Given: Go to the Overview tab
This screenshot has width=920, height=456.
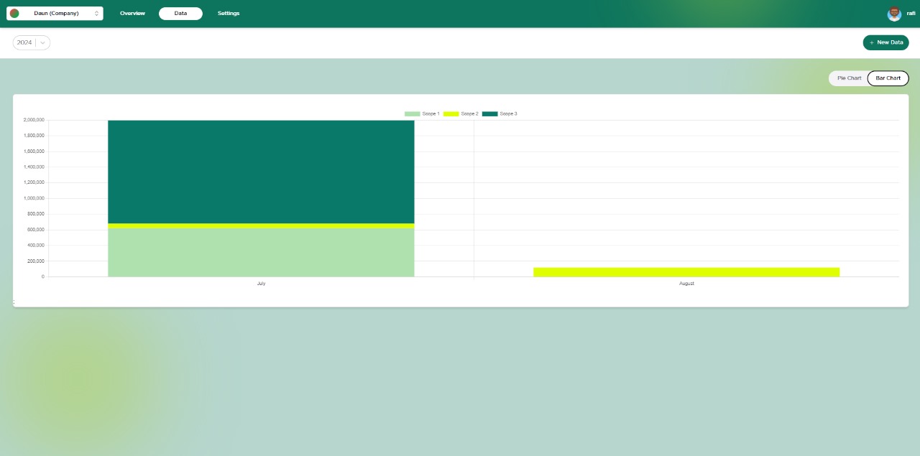Looking at the screenshot, I should pos(132,14).
